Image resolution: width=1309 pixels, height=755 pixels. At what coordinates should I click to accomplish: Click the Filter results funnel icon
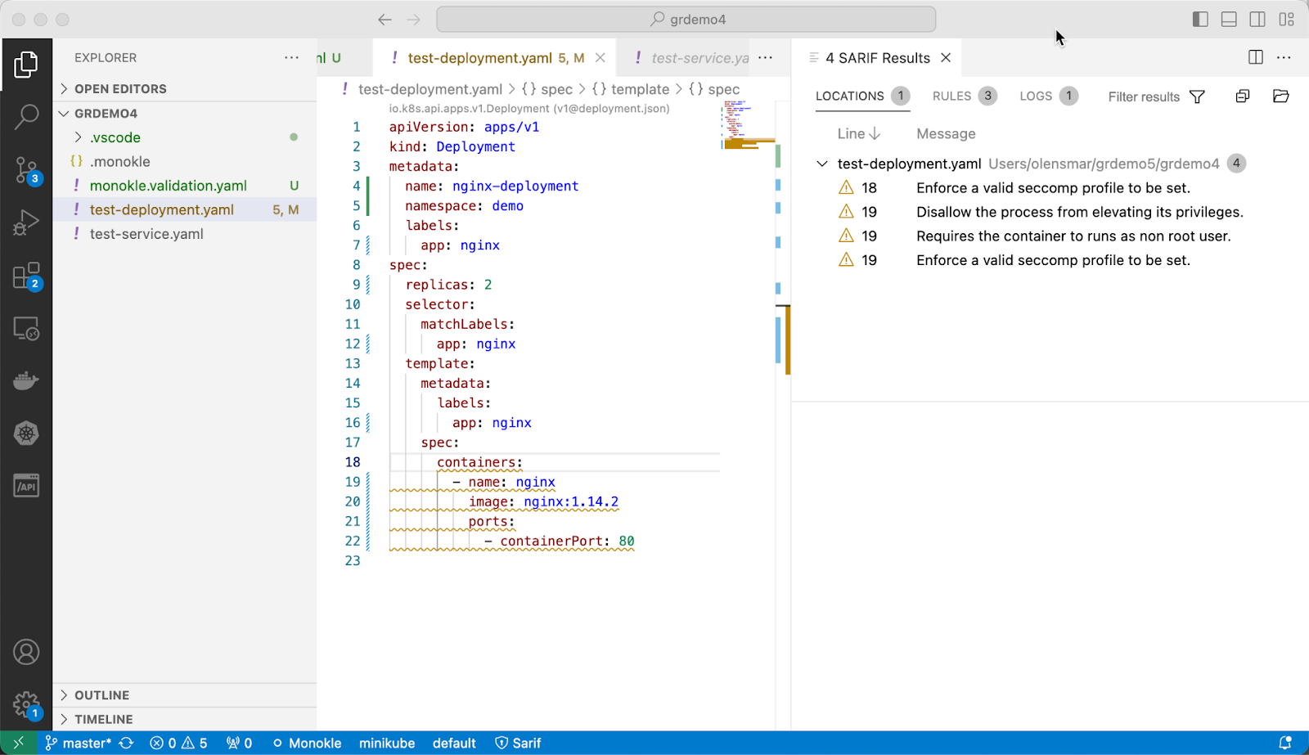tap(1197, 97)
